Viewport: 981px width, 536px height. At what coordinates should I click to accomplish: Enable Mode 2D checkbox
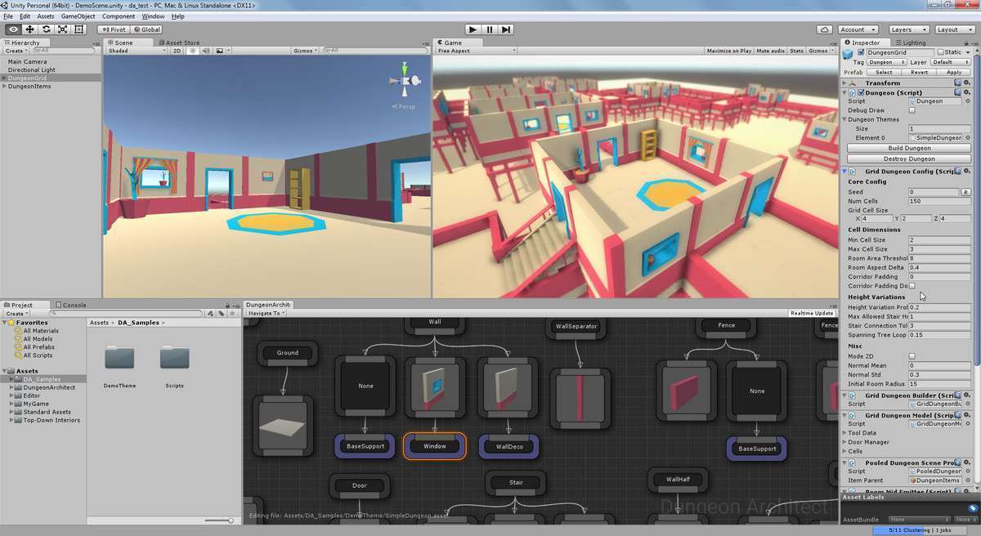912,356
